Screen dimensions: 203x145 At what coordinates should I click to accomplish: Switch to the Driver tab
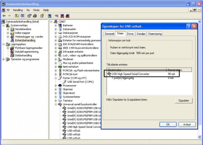coord(130,34)
